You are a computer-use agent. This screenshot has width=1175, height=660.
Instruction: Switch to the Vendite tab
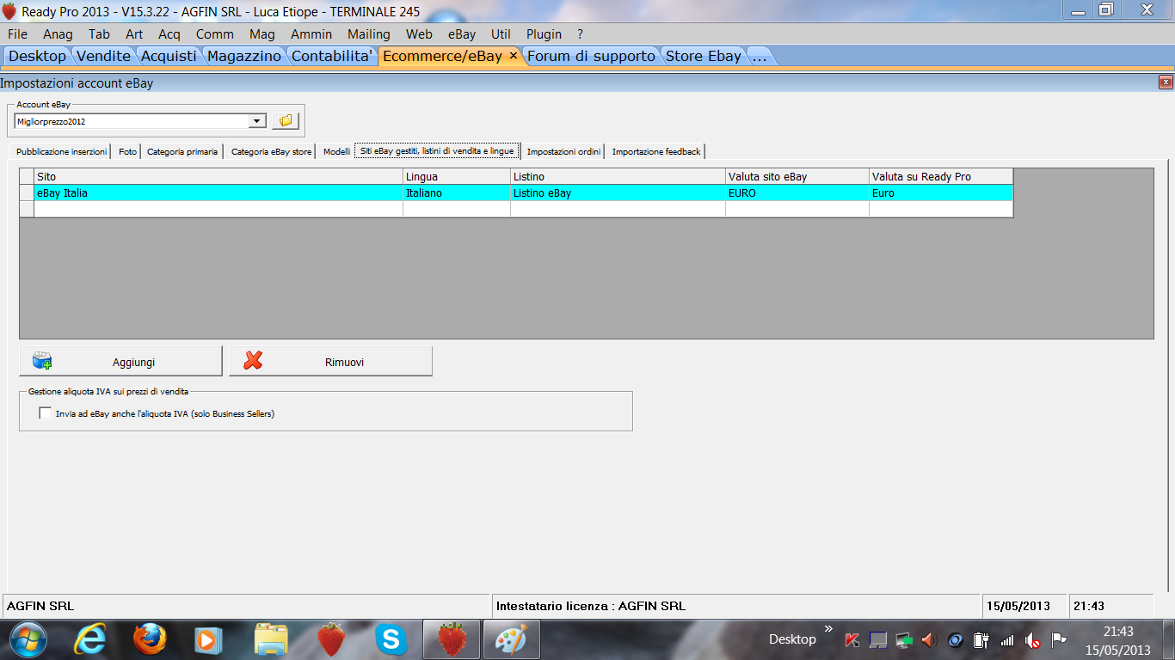pos(103,56)
